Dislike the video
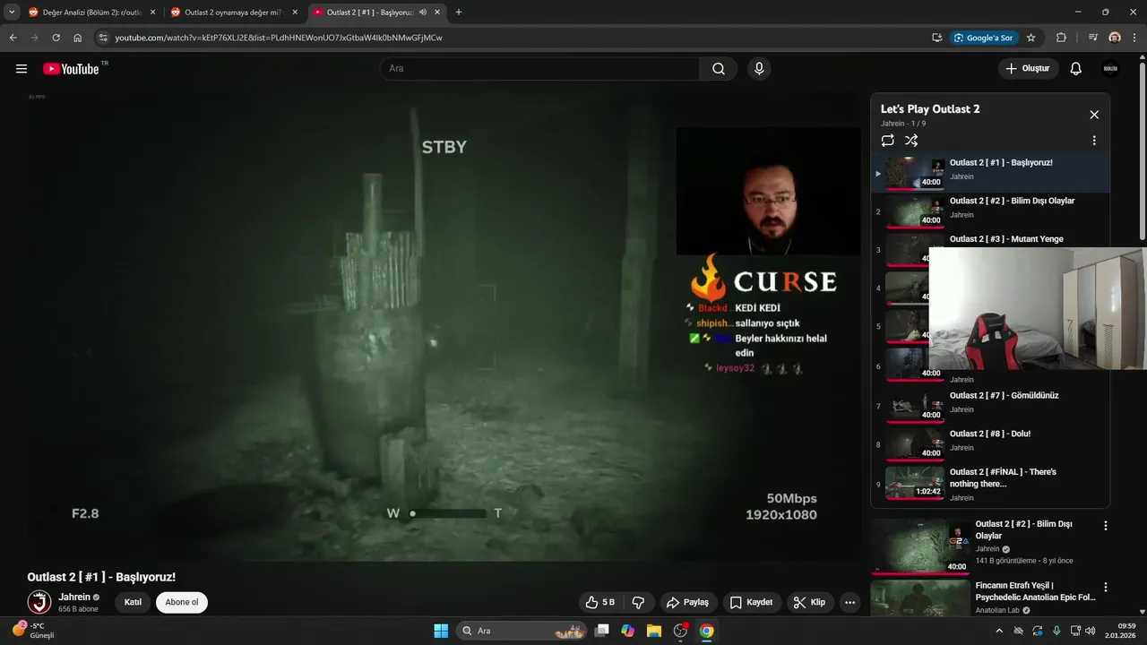The height and width of the screenshot is (645, 1147). pos(639,603)
